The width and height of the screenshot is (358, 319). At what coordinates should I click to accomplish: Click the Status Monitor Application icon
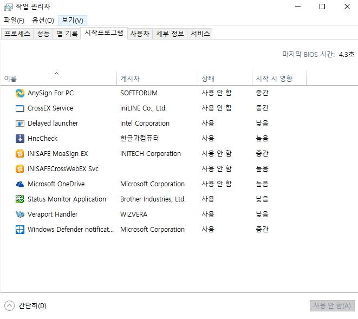pos(20,199)
